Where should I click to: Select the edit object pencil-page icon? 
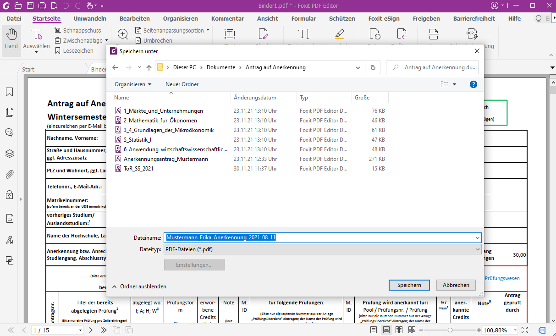(263, 34)
